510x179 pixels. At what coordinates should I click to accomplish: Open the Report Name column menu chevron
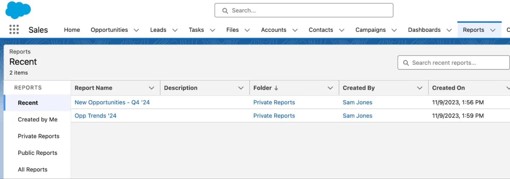pyautogui.click(x=151, y=88)
